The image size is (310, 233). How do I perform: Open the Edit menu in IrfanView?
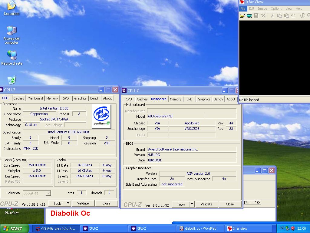point(252,8)
